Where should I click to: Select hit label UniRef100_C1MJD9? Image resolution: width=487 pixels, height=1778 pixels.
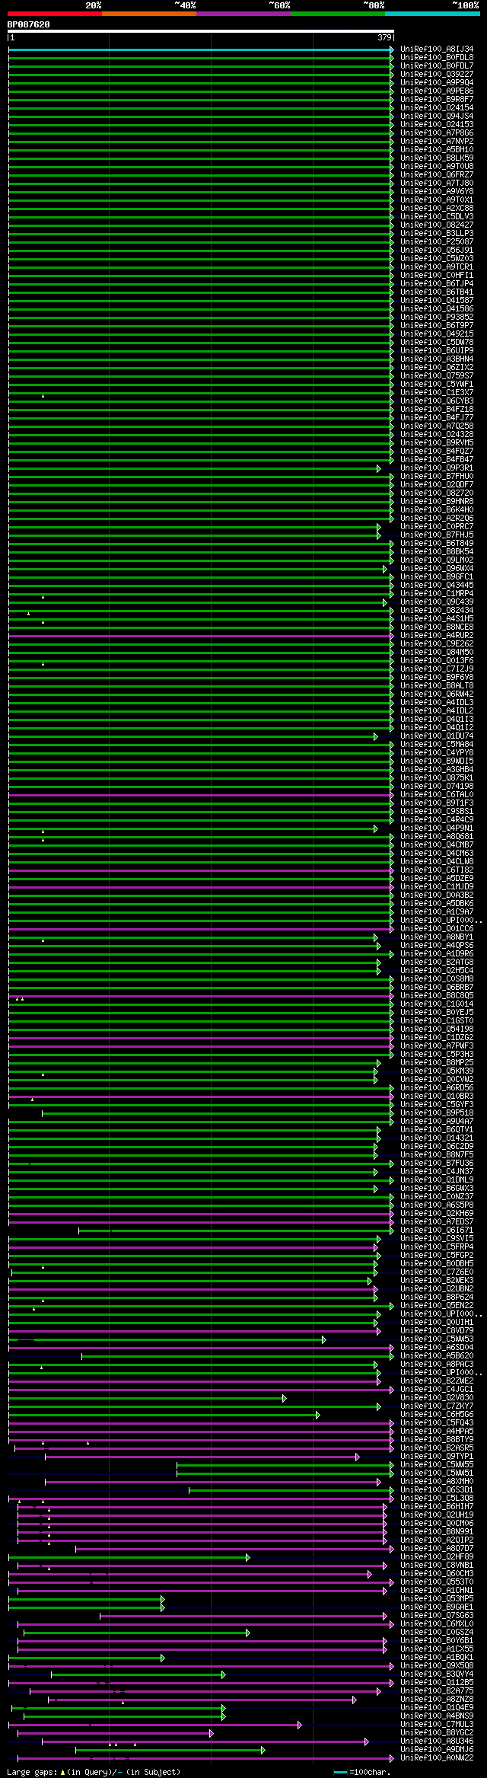(x=437, y=887)
